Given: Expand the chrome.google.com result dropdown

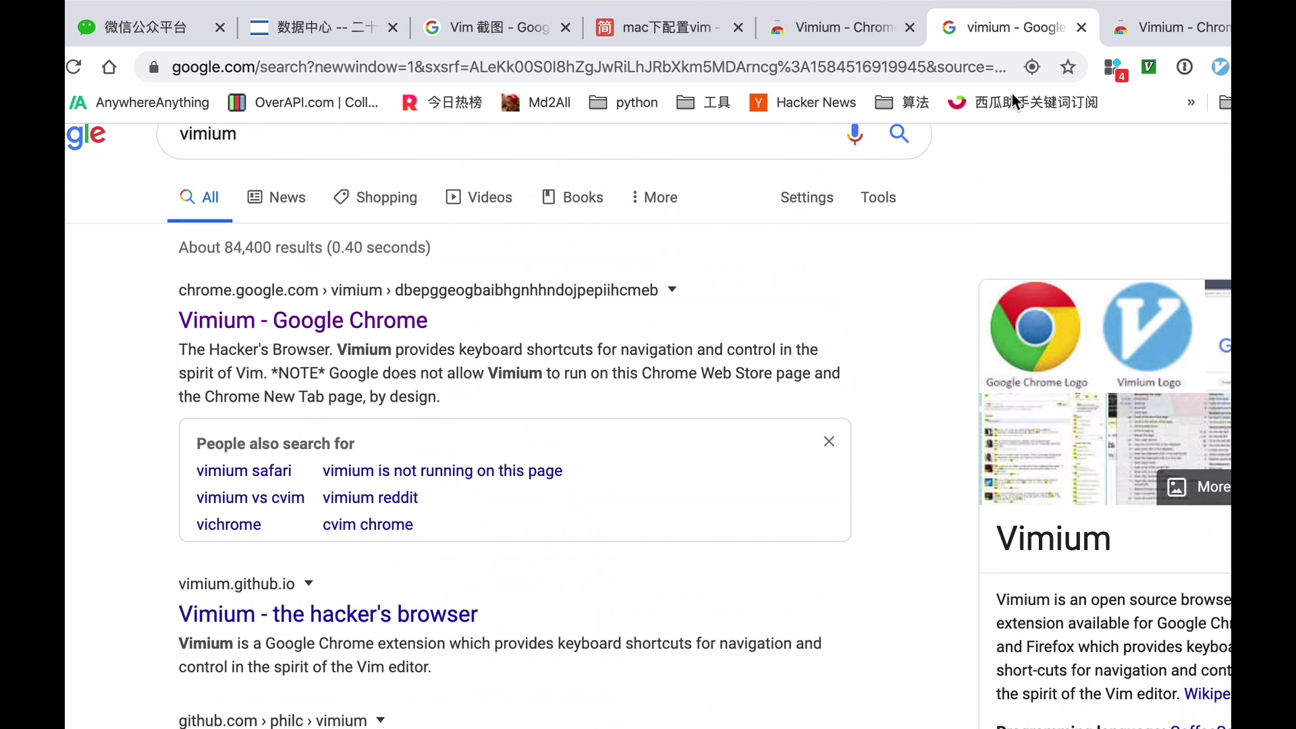Looking at the screenshot, I should click(x=671, y=290).
